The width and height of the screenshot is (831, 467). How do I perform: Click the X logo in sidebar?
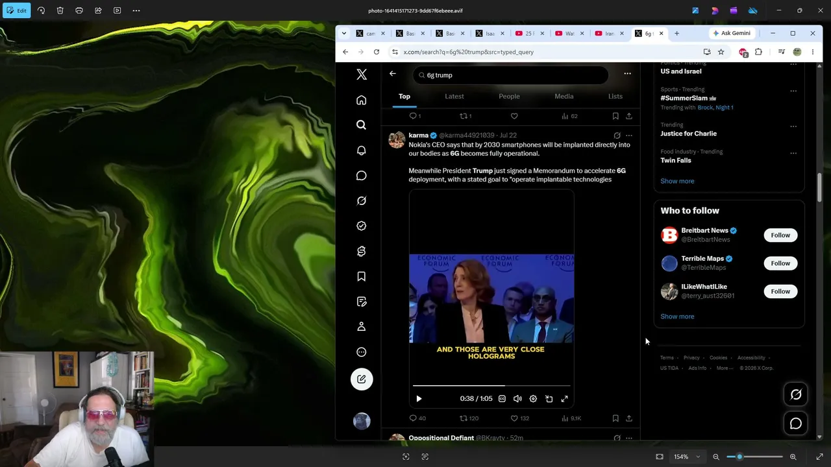point(362,75)
